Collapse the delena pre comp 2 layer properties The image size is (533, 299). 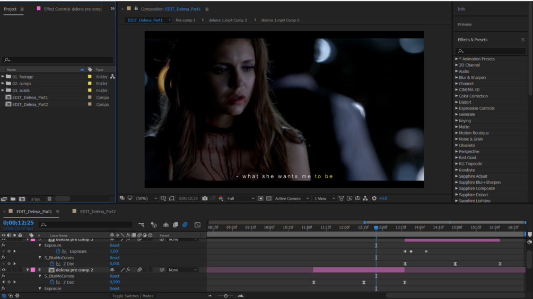[x=28, y=270]
